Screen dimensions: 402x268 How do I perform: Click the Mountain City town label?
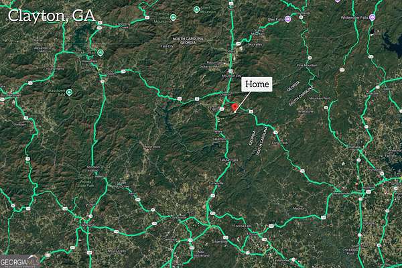(x=232, y=76)
